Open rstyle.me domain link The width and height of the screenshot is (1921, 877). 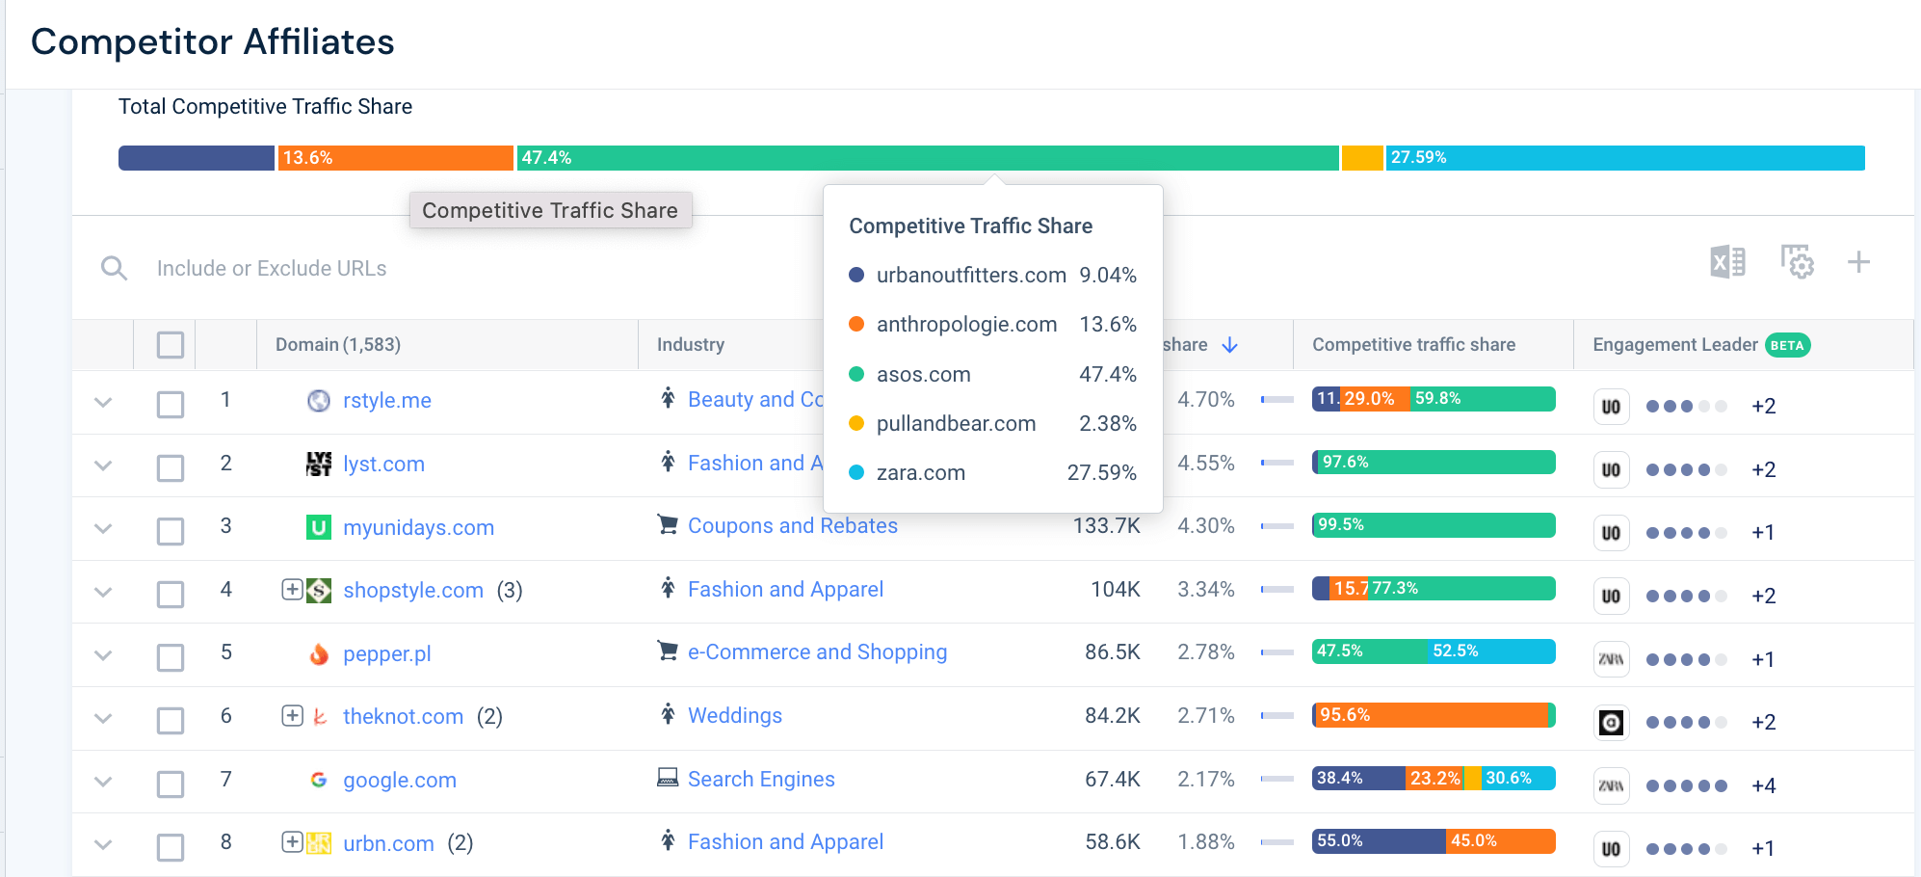point(387,401)
